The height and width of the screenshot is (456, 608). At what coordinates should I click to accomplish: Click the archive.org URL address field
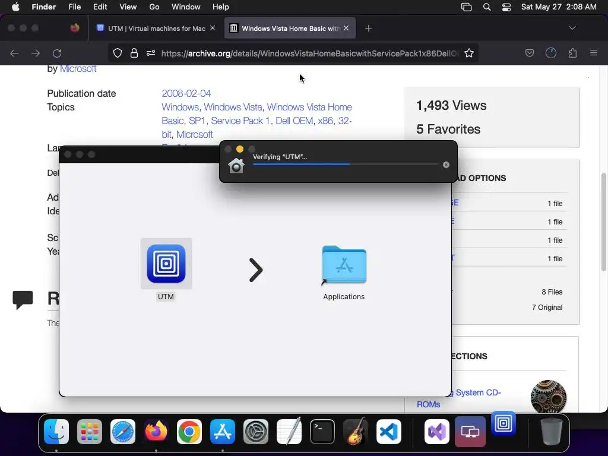coord(309,53)
